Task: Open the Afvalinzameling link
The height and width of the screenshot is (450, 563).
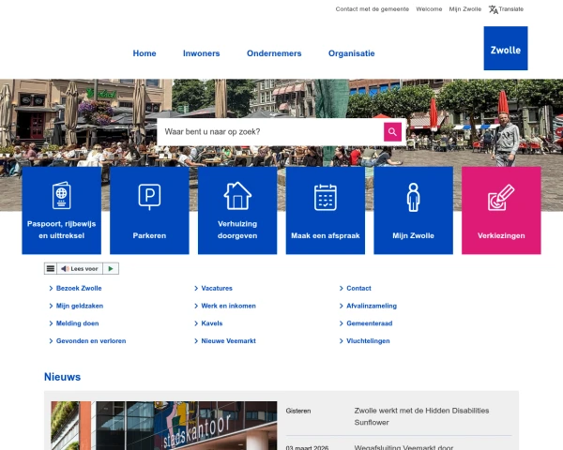Action: coord(372,306)
